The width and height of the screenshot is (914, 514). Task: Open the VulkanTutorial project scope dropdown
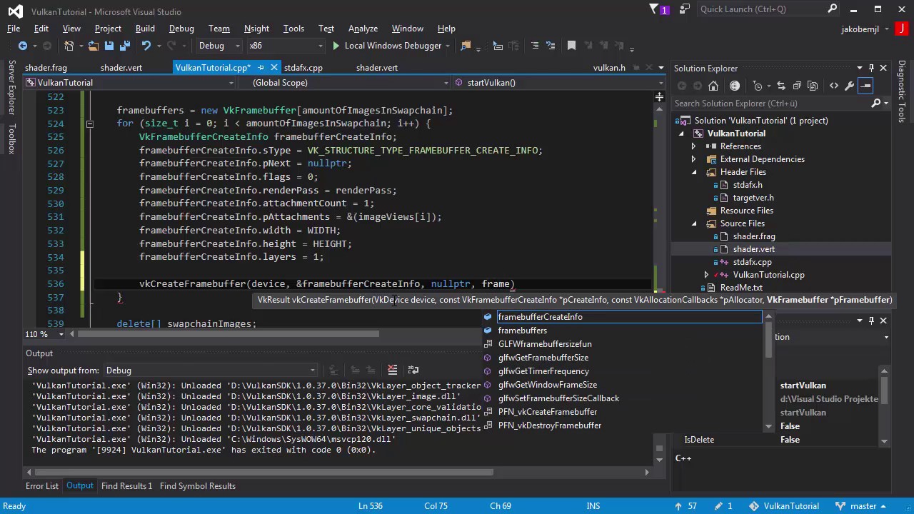(x=130, y=83)
